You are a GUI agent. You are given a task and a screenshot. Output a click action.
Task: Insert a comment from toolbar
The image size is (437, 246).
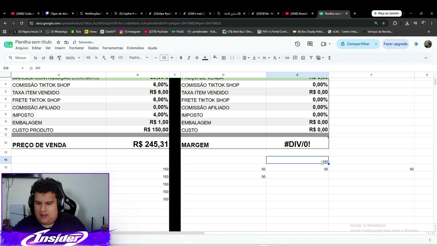coord(295,58)
